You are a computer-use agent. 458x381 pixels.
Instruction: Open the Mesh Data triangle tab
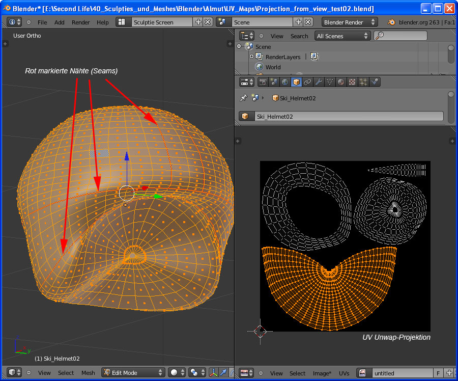(x=330, y=82)
